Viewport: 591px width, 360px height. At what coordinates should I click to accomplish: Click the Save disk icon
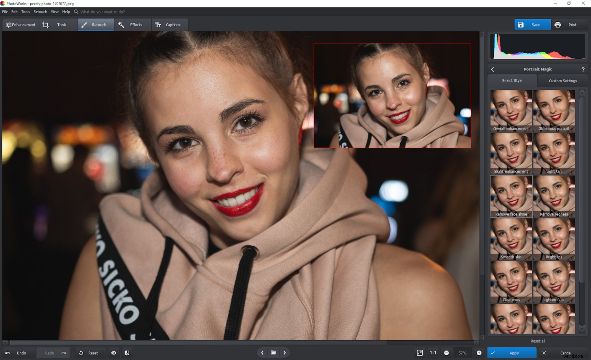521,24
